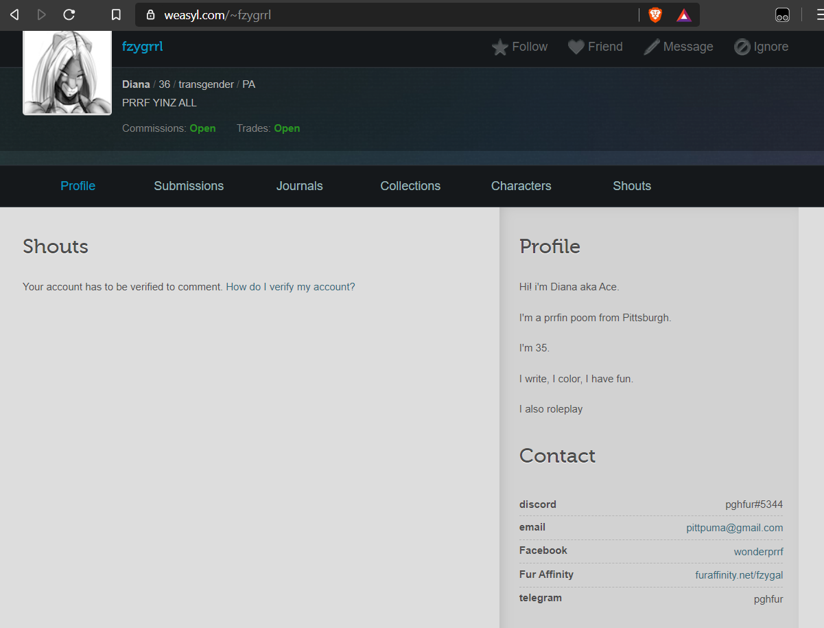This screenshot has height=628, width=824.
Task: Ignore this user
Action: pos(762,47)
